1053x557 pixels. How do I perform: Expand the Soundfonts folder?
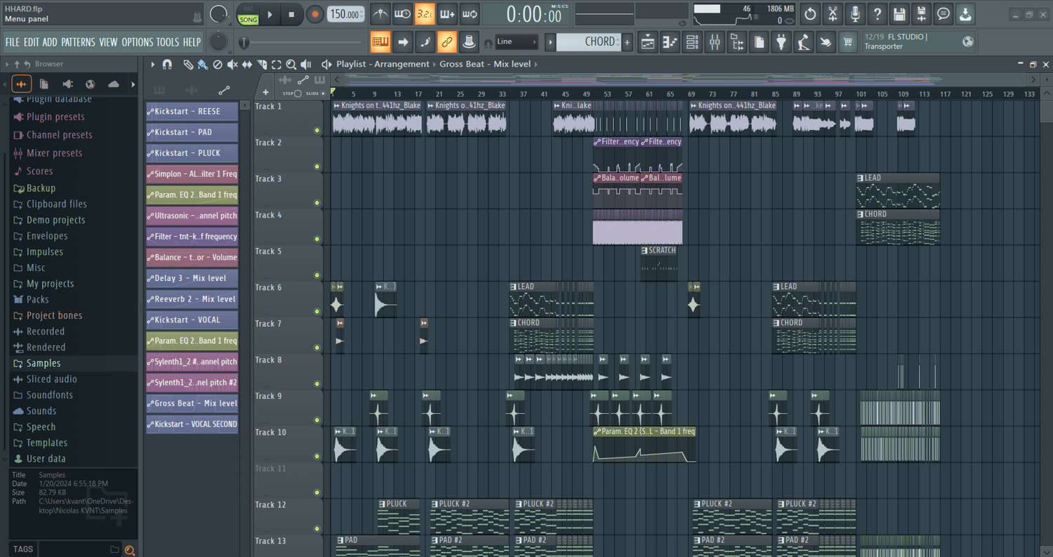pyautogui.click(x=49, y=395)
